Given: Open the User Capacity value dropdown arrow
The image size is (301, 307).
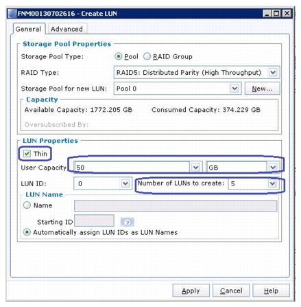Looking at the screenshot, I should [195, 168].
